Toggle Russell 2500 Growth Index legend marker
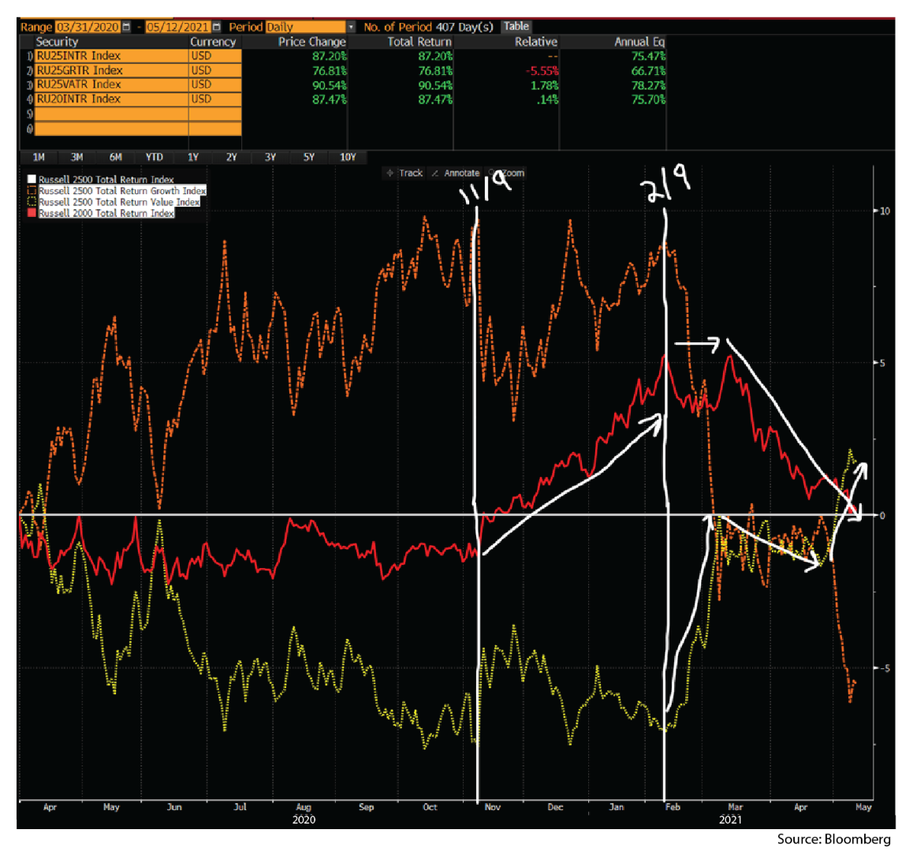The width and height of the screenshot is (913, 852). (32, 191)
